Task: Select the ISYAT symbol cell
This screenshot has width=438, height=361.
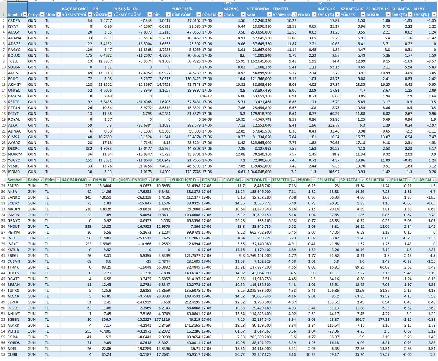Action: (x=17, y=26)
